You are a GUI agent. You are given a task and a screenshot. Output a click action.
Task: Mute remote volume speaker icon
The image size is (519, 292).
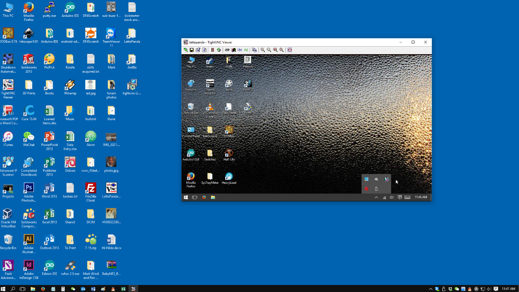(392, 197)
